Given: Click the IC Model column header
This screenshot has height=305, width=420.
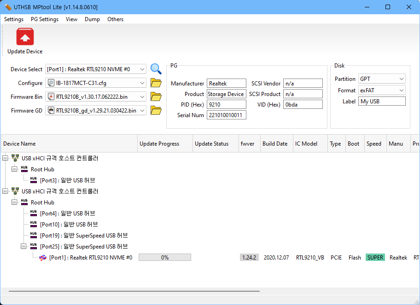Looking at the screenshot, I should [310, 144].
